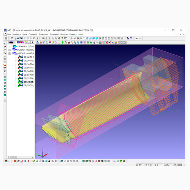190x190 pixels.
Task: Click the pink square icon in toolpath toolbar
Action: click(84, 43)
